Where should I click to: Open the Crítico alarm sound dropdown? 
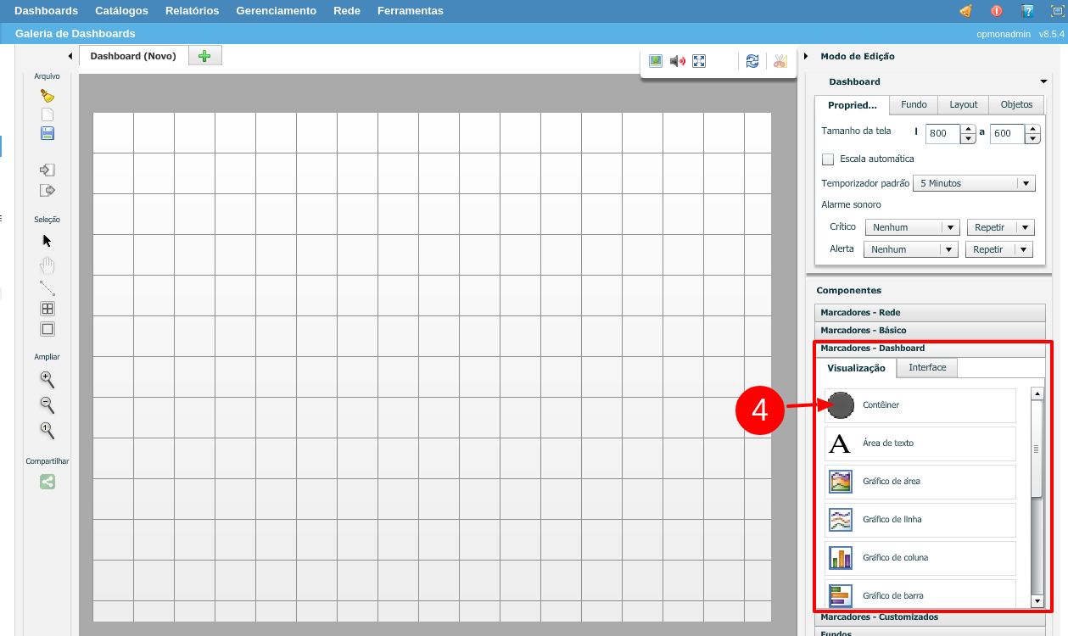(x=912, y=227)
